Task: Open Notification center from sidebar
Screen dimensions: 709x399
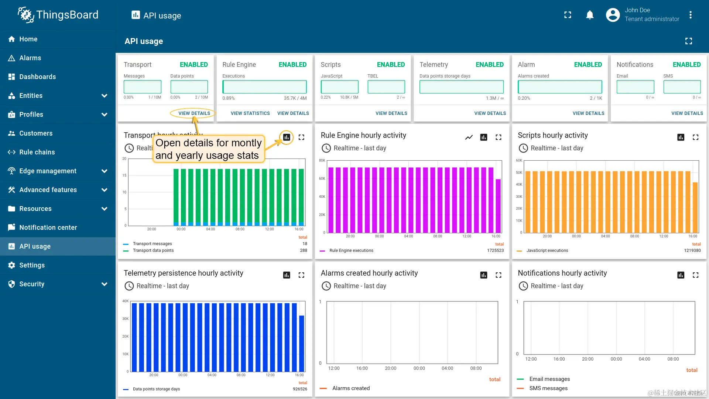Action: (x=48, y=228)
